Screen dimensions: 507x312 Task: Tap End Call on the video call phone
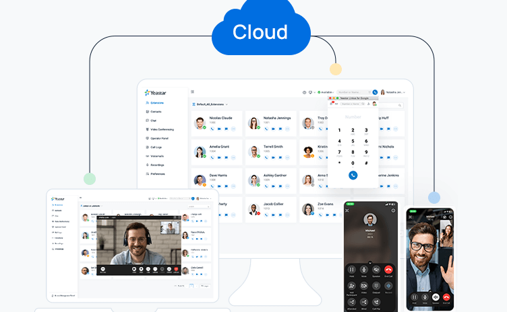pyautogui.click(x=446, y=298)
